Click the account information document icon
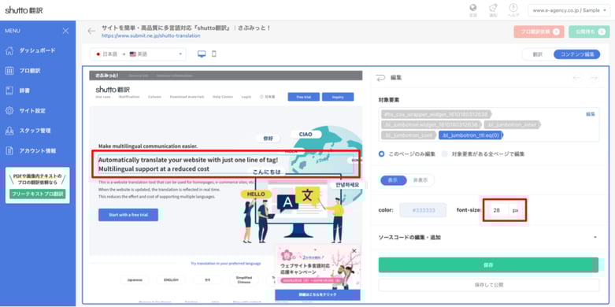 pyautogui.click(x=9, y=150)
